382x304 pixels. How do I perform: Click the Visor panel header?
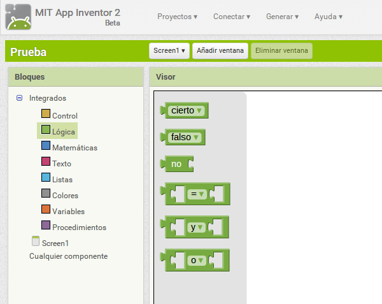266,77
